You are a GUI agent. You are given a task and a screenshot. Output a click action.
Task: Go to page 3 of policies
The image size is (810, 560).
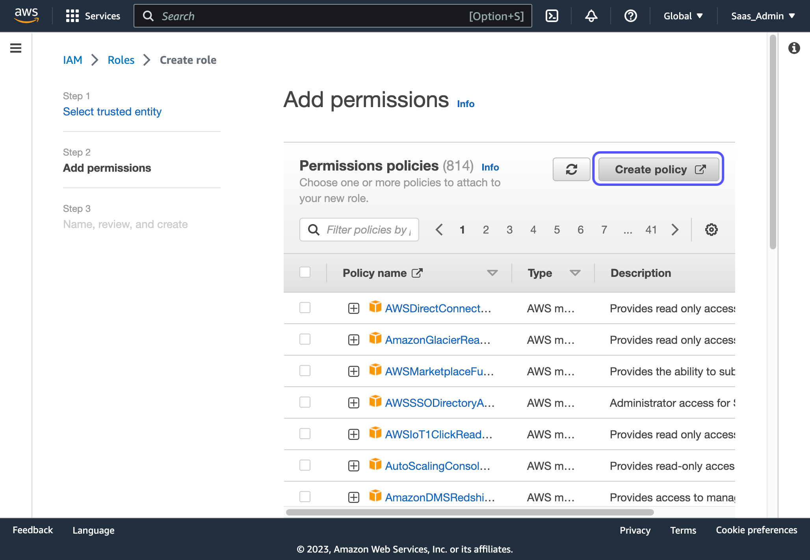click(509, 230)
